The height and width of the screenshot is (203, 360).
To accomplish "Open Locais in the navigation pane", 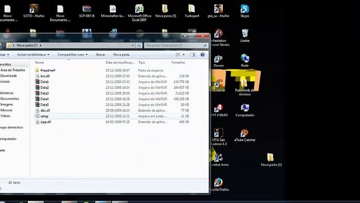I will click(x=5, y=81).
